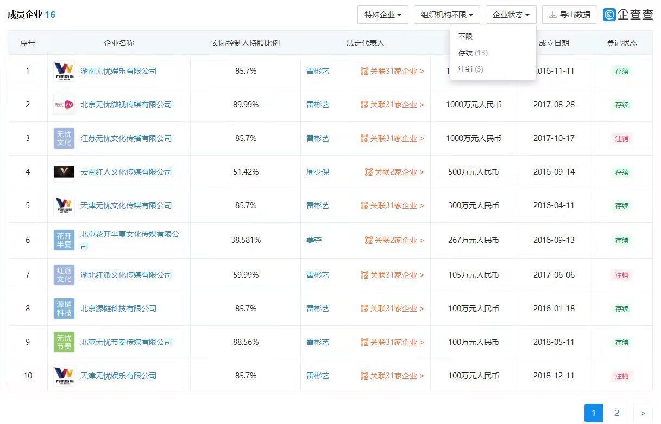Click legal representative 周少保
Image resolution: width=661 pixels, height=424 pixels.
pos(318,172)
